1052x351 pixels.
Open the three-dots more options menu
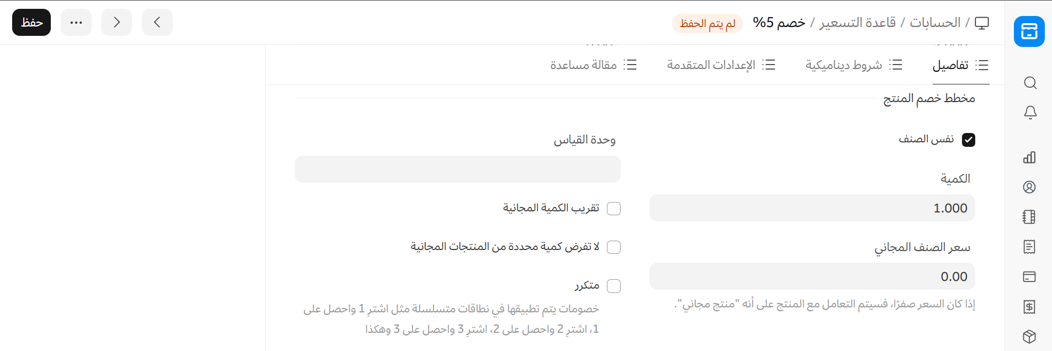point(76,23)
